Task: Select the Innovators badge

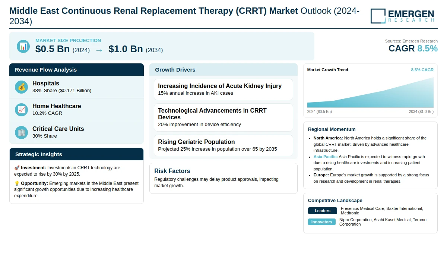Action: click(x=322, y=222)
